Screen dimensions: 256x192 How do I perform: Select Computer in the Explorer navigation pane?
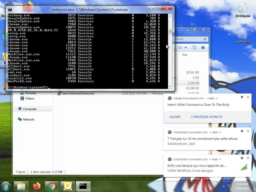coord(30,109)
